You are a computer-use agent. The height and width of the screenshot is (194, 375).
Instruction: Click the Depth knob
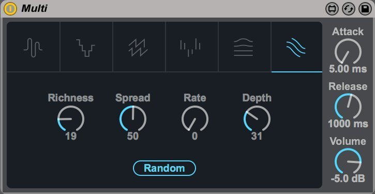257,119
